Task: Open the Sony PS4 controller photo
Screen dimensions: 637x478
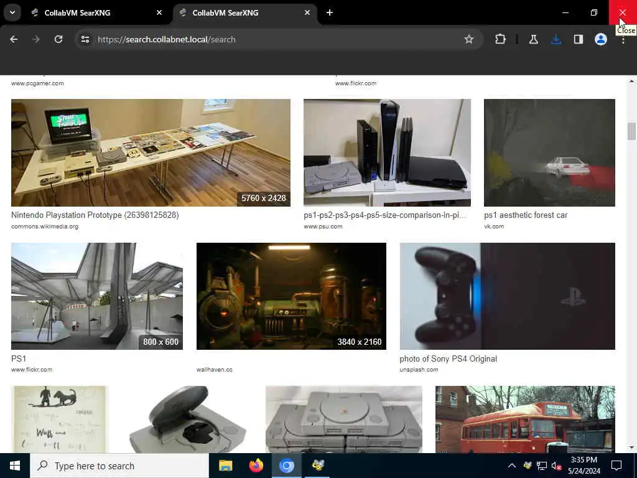Action: coord(508,296)
